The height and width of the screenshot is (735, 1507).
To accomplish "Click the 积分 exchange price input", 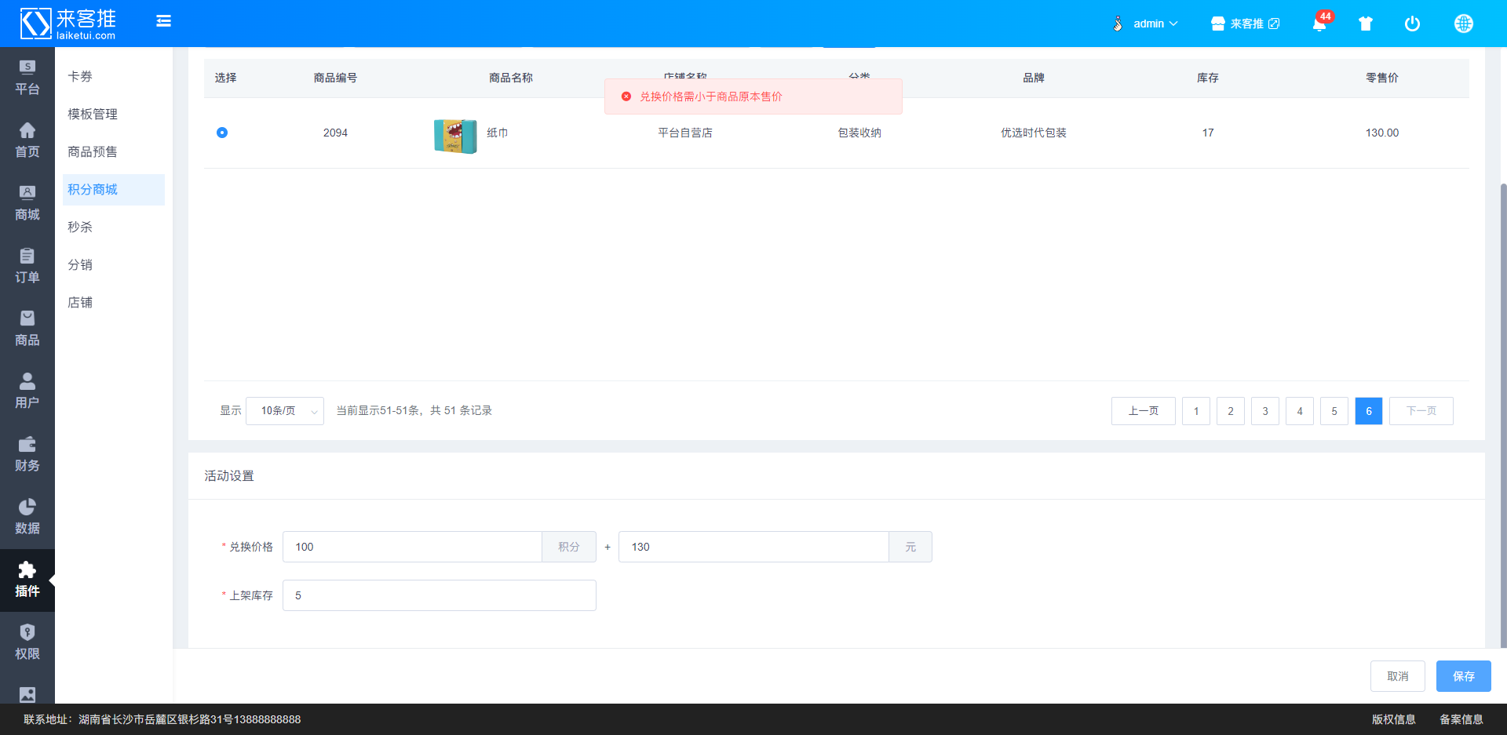I will click(412, 547).
